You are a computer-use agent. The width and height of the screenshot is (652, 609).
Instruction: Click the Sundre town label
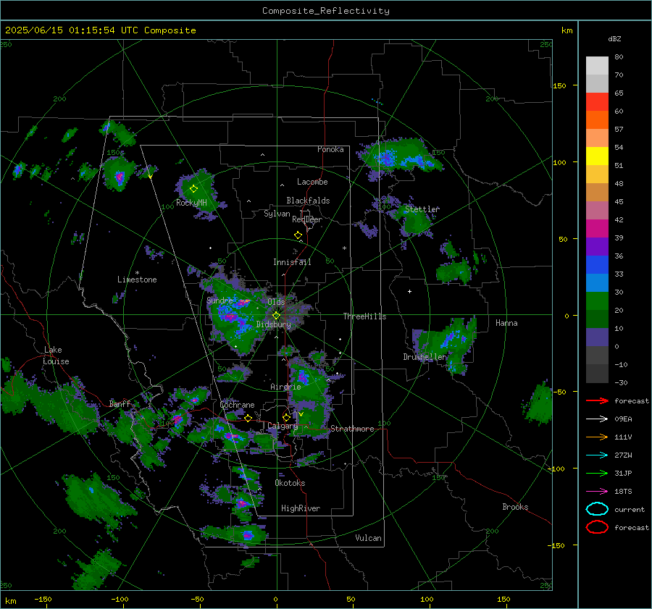[220, 301]
